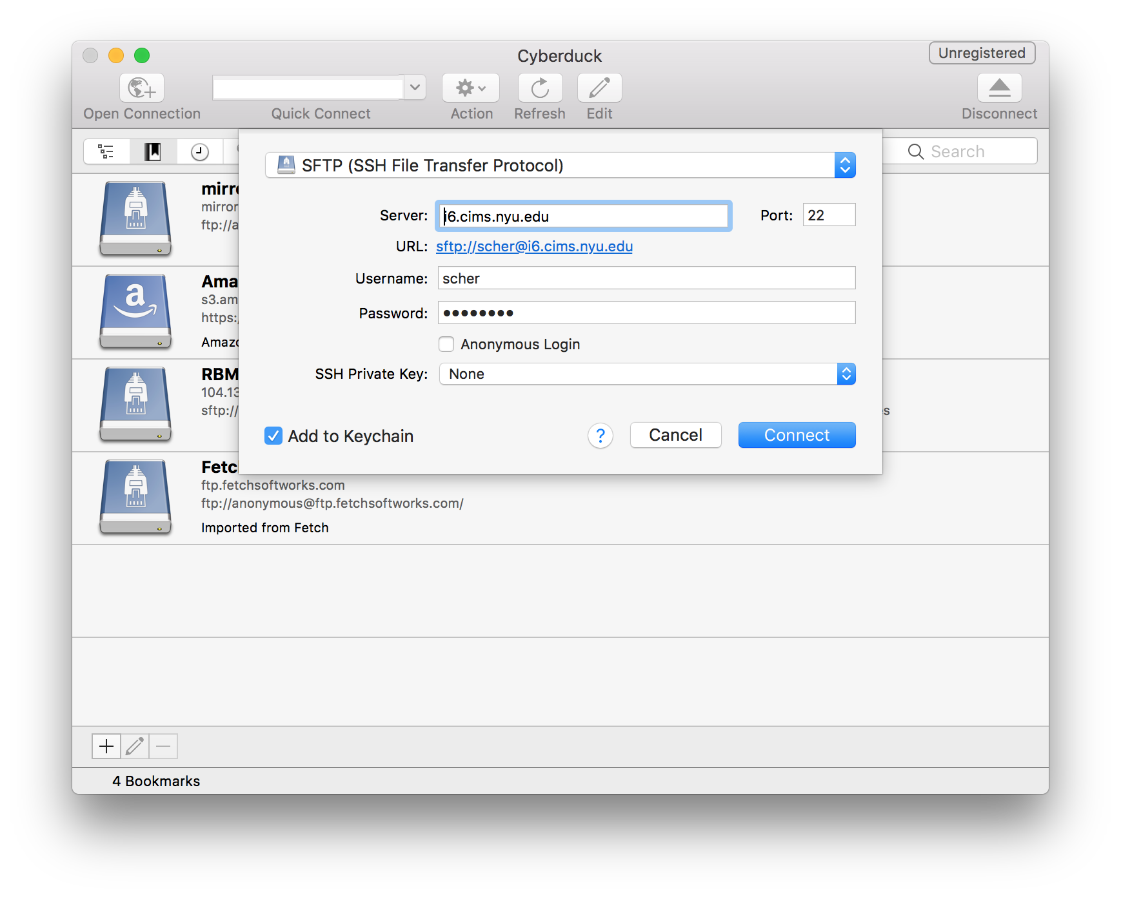Toggle the Anonymous Login checkbox

tap(446, 344)
